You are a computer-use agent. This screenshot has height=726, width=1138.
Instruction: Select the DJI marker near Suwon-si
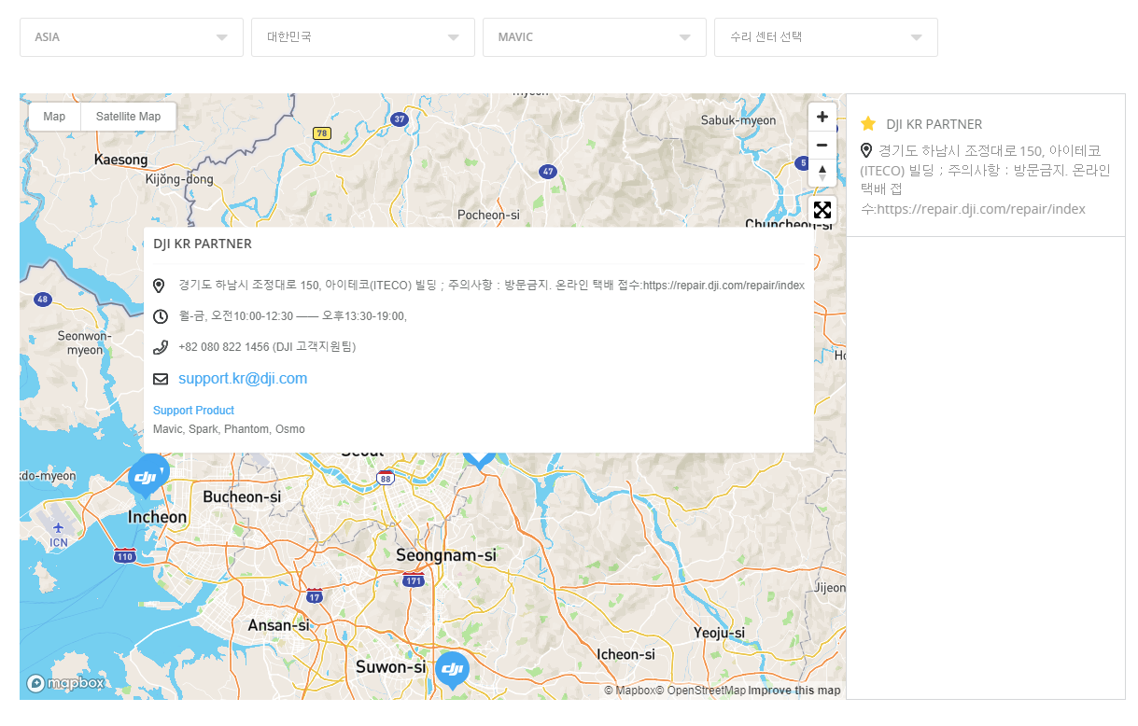coord(452,670)
